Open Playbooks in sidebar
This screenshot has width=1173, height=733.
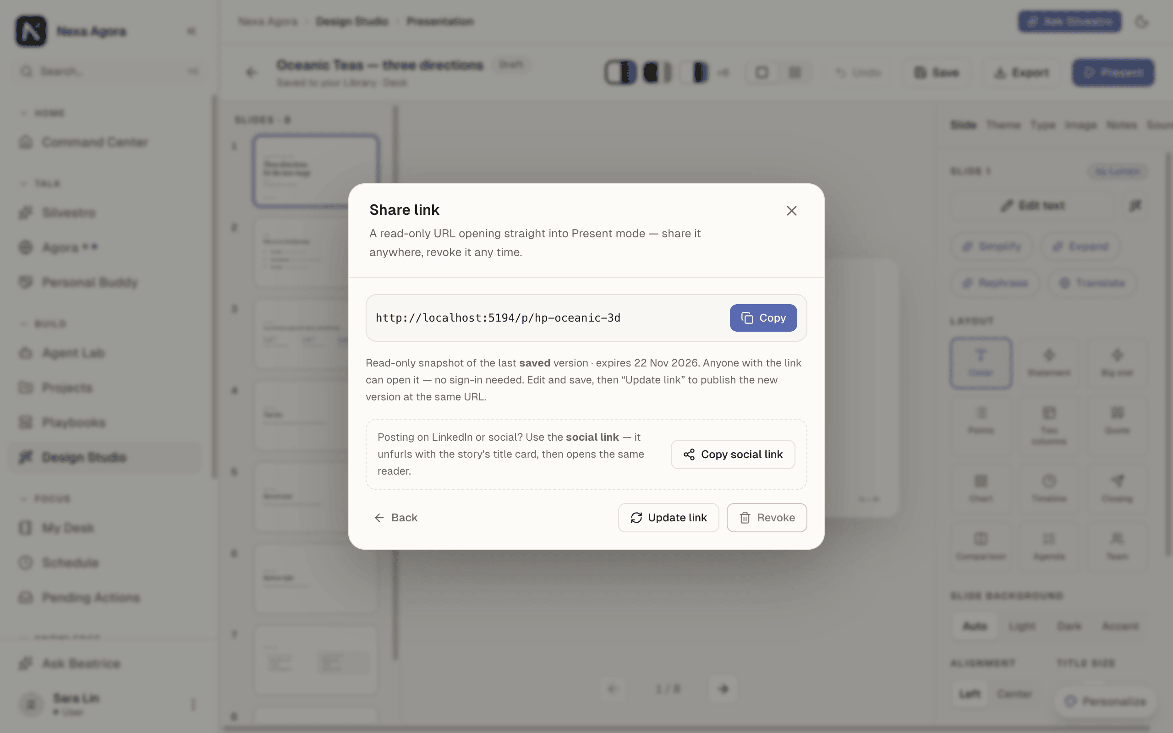[104, 423]
